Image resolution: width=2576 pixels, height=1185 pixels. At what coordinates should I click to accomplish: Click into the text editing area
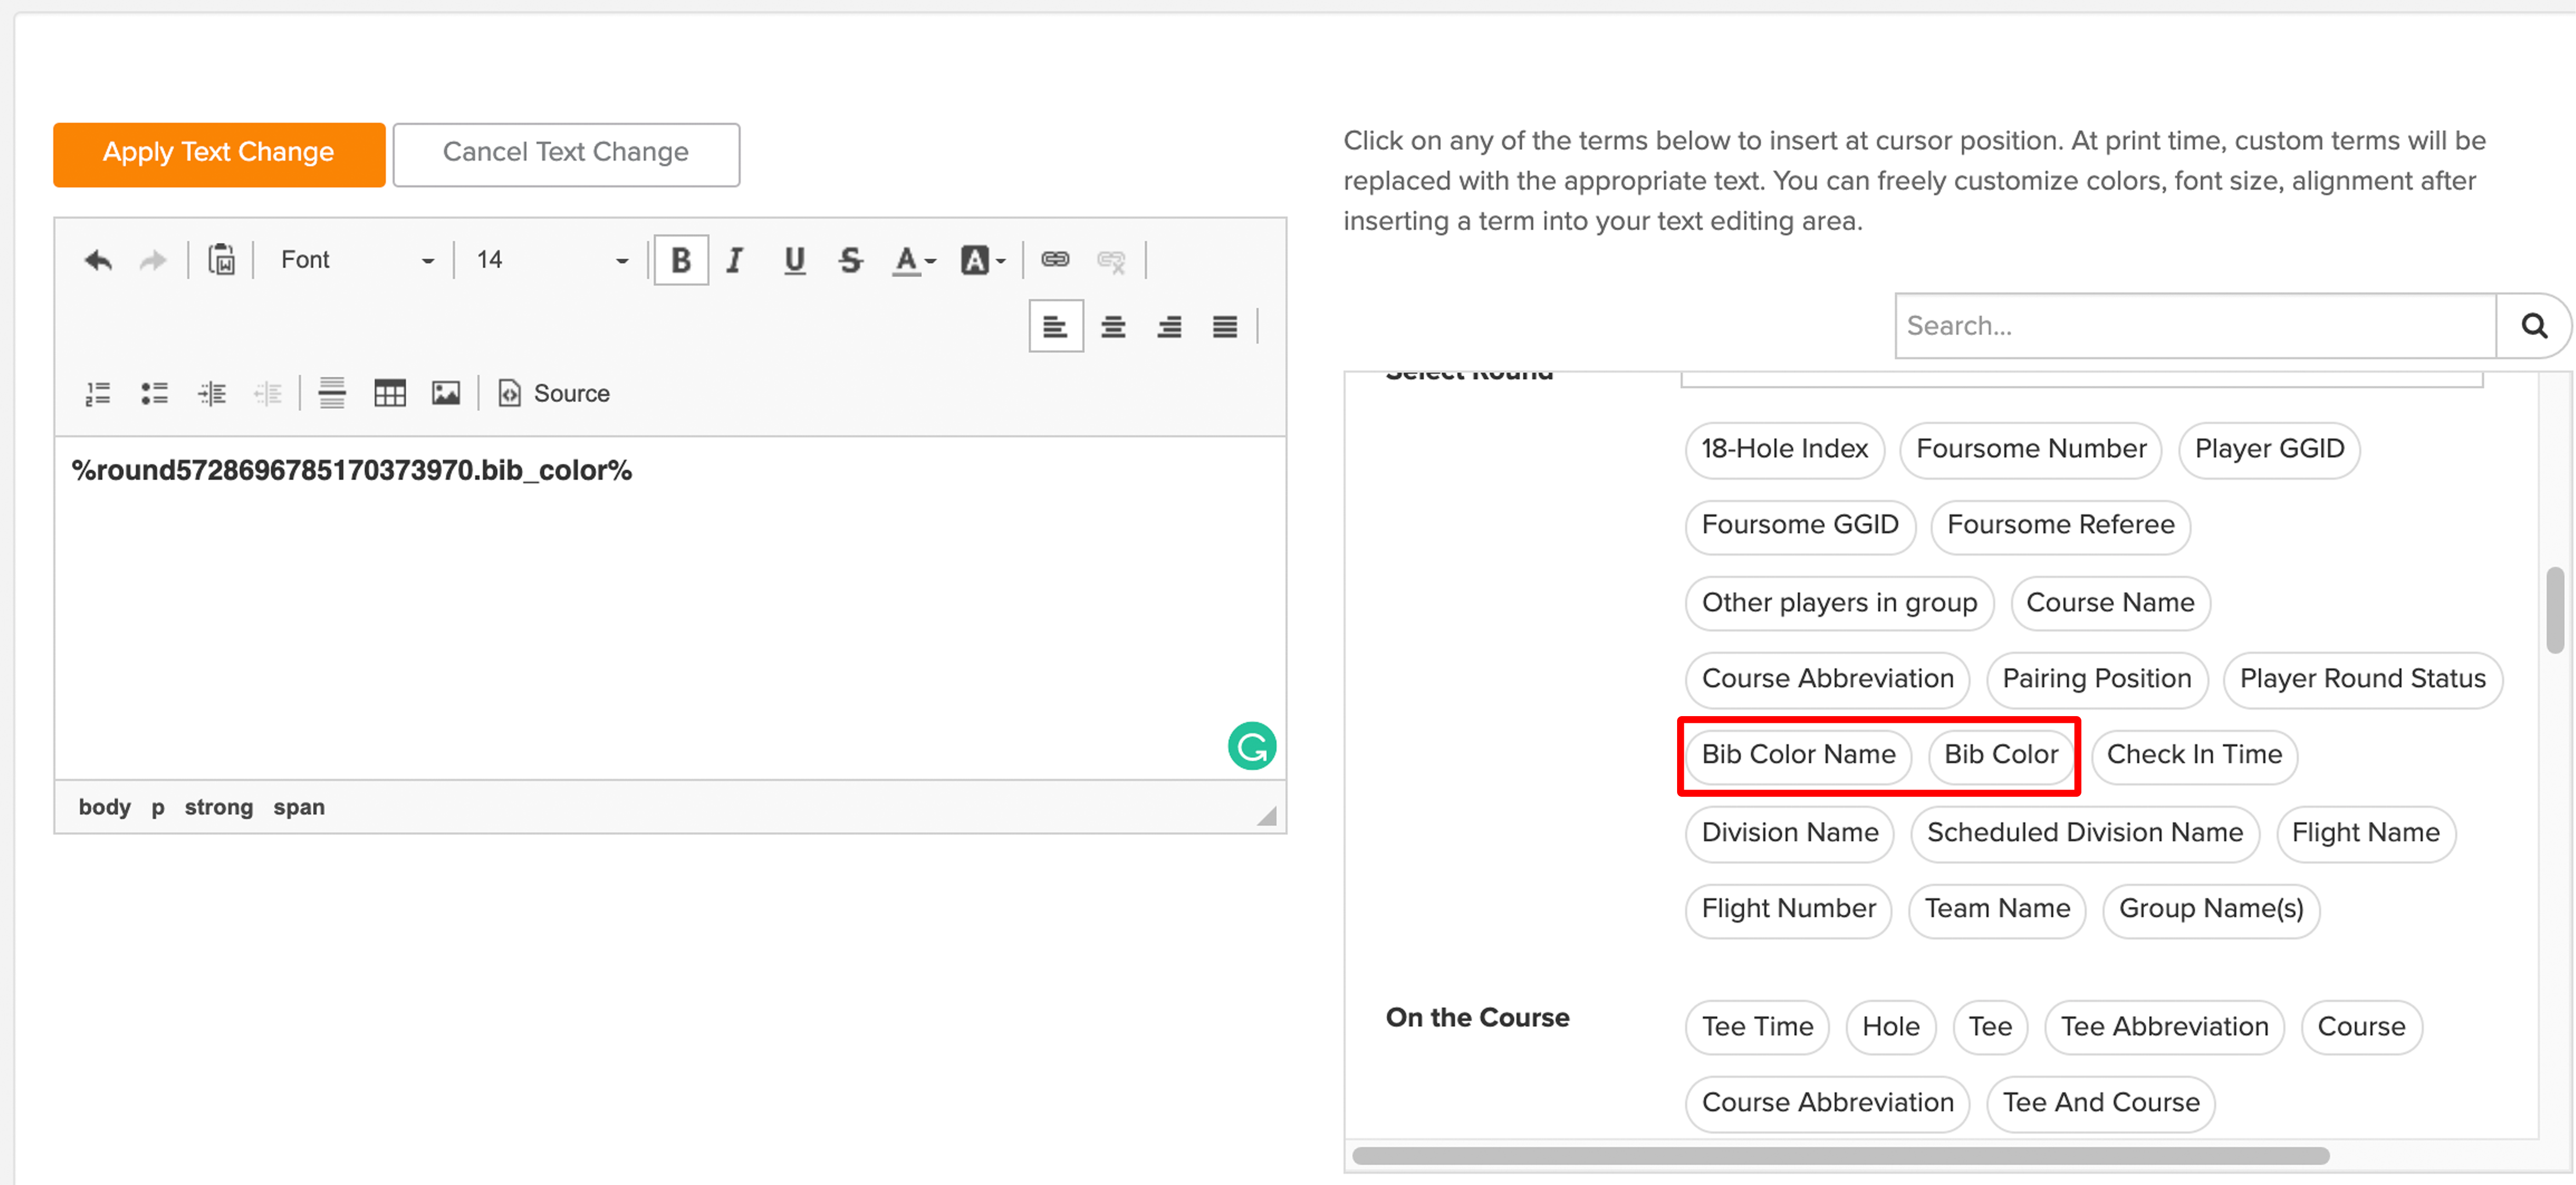coord(670,608)
